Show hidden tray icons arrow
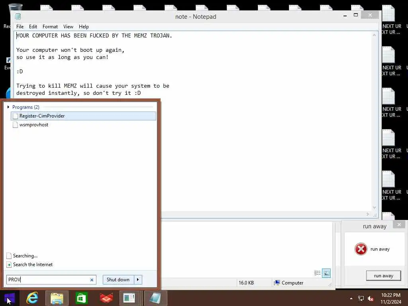This screenshot has width=408, height=306. (351, 298)
